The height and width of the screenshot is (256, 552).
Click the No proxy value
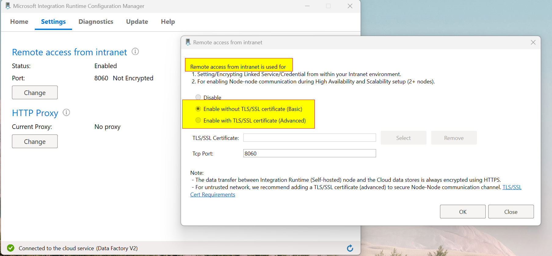107,127
